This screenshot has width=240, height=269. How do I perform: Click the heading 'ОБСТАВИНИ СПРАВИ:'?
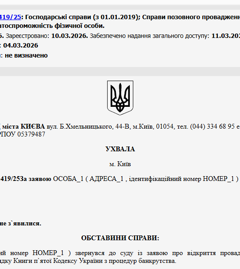[x=120, y=238]
